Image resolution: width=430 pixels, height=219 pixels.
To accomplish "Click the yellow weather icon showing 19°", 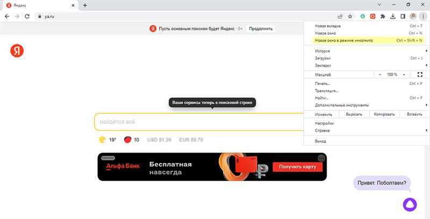I will point(102,140).
